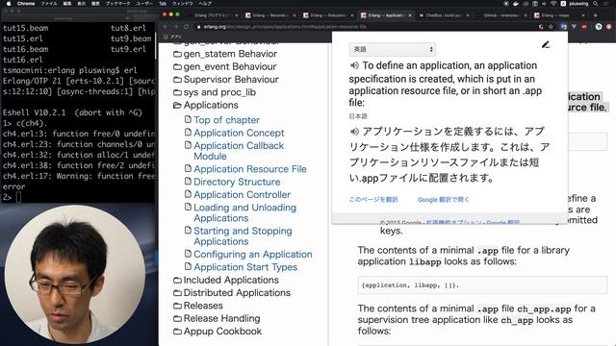
Task: Click the webcam overlay of the presenter
Action: pyautogui.click(x=74, y=275)
